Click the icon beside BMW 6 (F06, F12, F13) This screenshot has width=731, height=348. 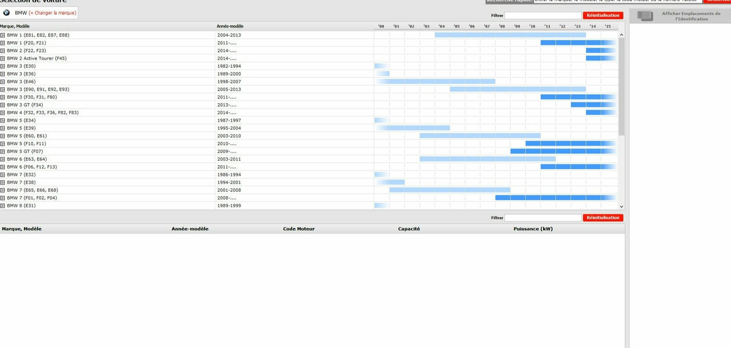point(2,167)
